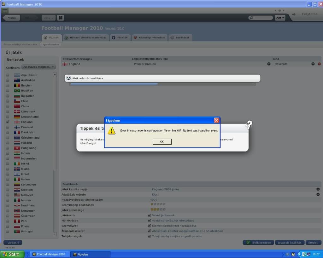323x258 pixels.
Task: Click the Folytatás continue button
Action: [x=309, y=14]
